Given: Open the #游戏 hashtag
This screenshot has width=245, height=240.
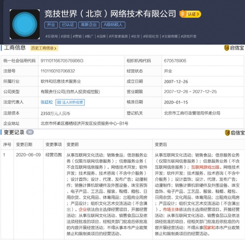Looking at the screenshot, I should coord(66,36).
